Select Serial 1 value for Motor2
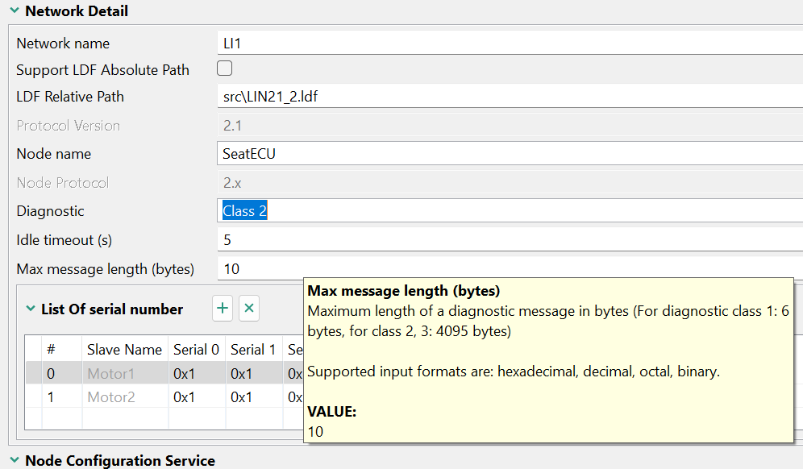Screen dimensions: 803x469 pos(254,396)
